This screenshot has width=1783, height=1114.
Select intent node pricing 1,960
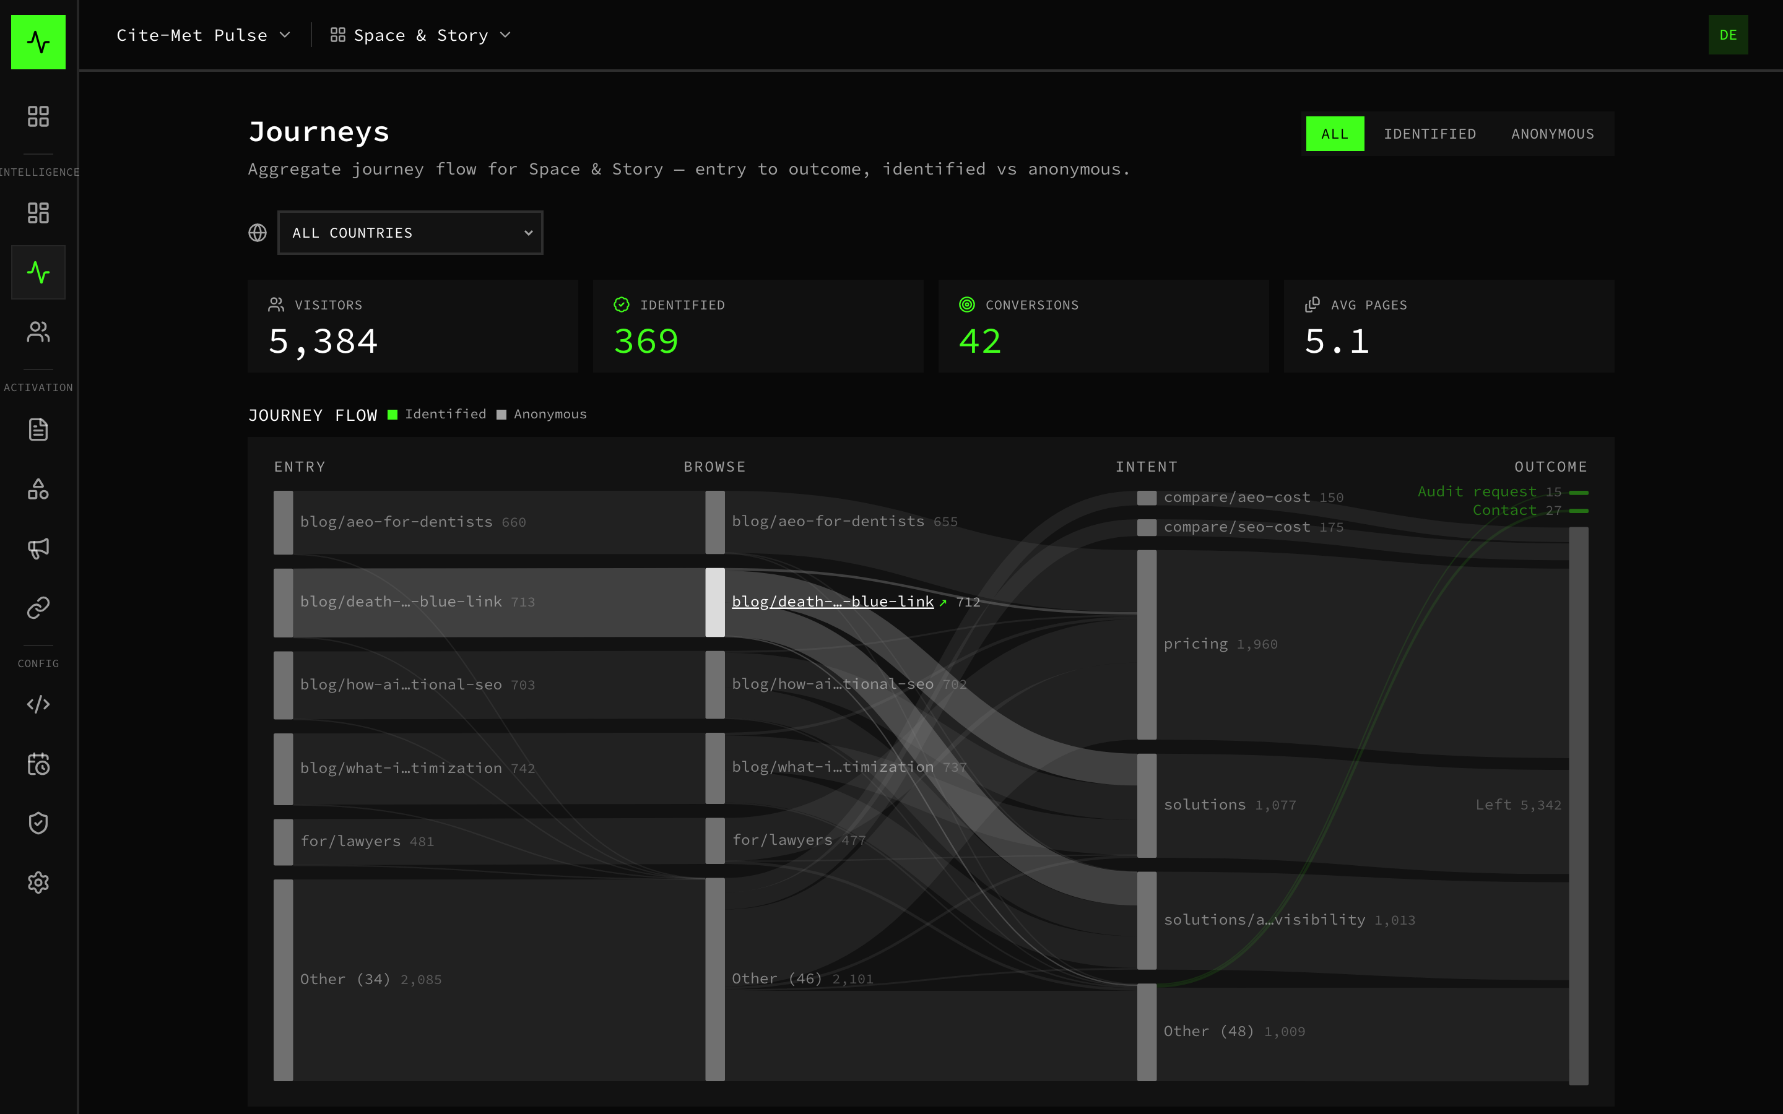pyautogui.click(x=1147, y=645)
